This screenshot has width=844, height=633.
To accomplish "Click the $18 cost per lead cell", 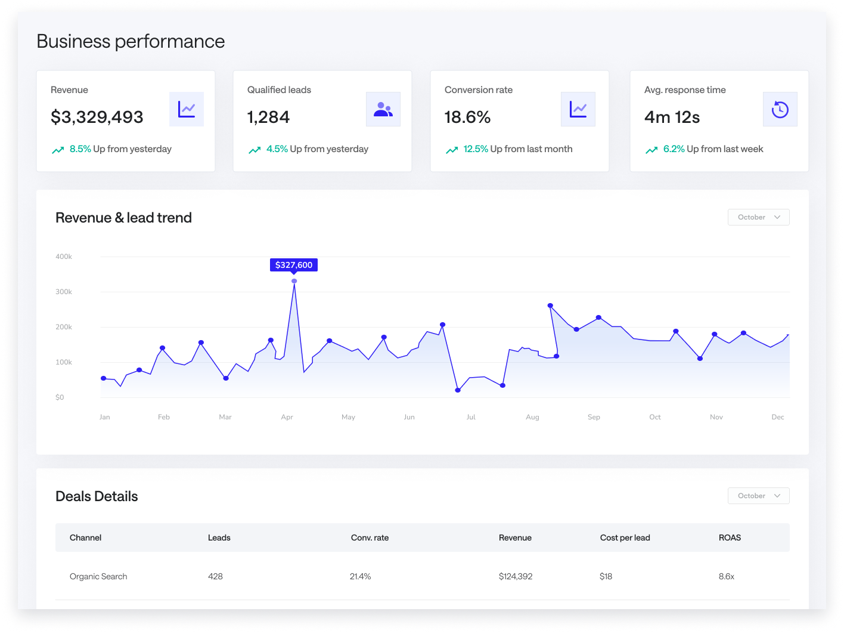I will pos(606,576).
